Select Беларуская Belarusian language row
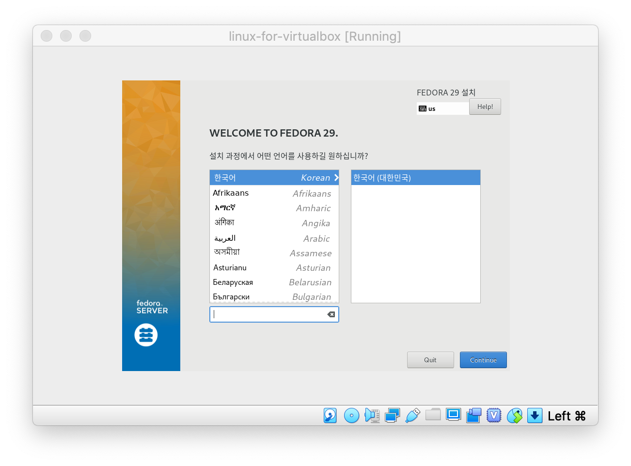This screenshot has width=631, height=466. (274, 282)
